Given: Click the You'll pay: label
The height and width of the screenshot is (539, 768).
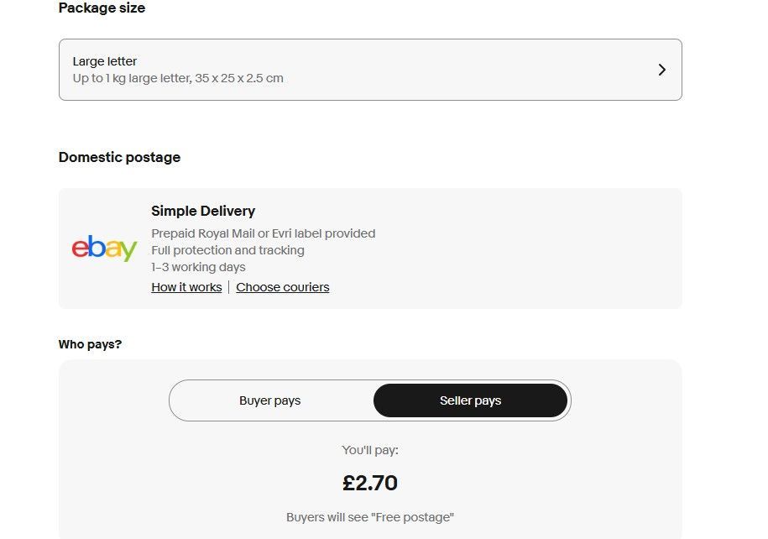Looking at the screenshot, I should point(370,450).
